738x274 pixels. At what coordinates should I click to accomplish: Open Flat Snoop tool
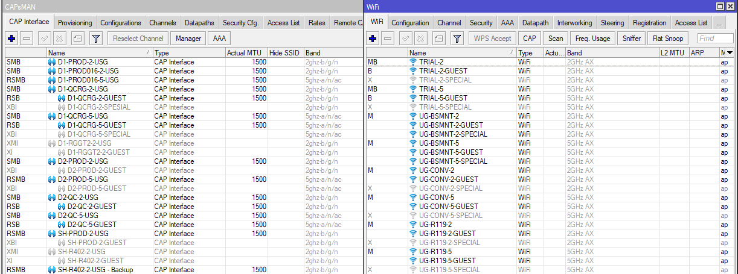pyautogui.click(x=669, y=39)
